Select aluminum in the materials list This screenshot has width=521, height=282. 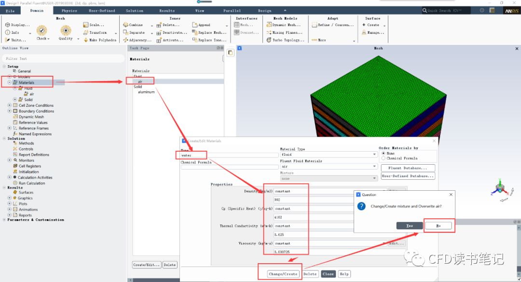[x=146, y=92]
